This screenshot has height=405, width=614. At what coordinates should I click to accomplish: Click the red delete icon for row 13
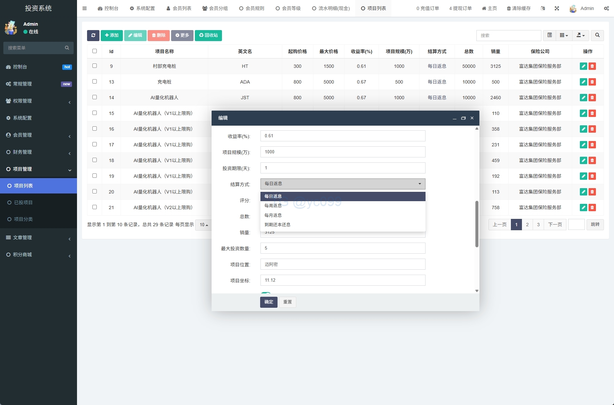pyautogui.click(x=592, y=82)
